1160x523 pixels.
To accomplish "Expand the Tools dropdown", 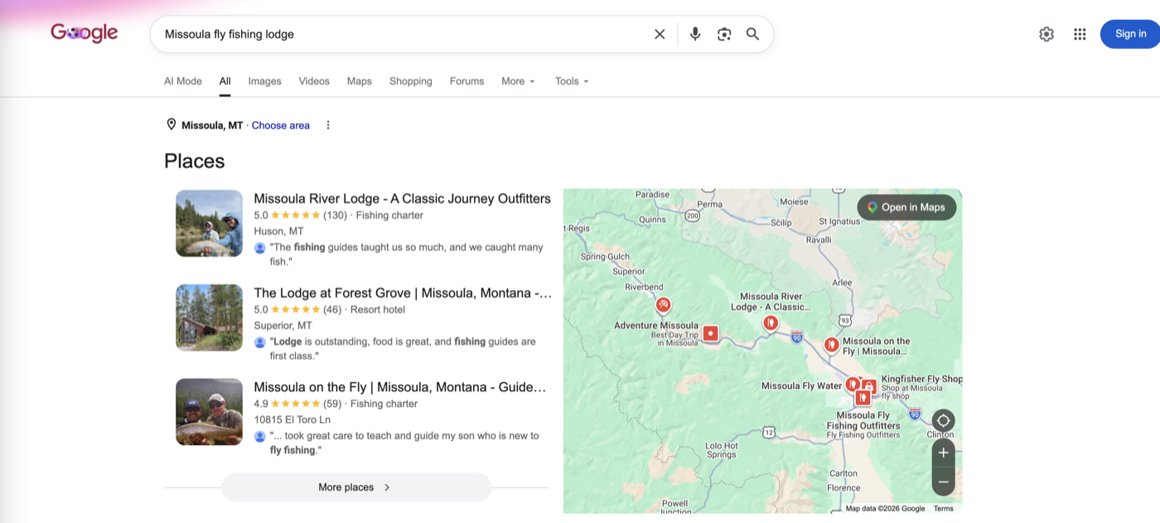I will 572,81.
